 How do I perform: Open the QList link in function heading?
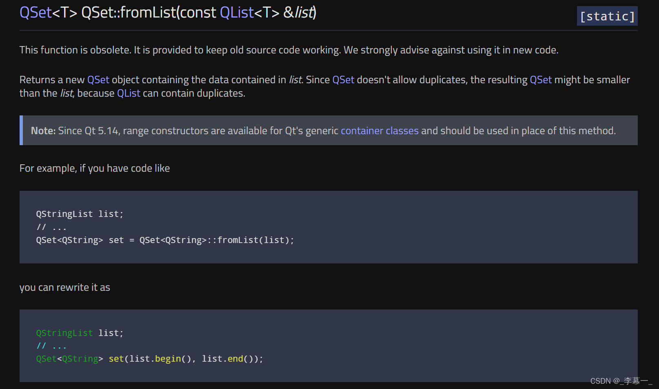237,13
